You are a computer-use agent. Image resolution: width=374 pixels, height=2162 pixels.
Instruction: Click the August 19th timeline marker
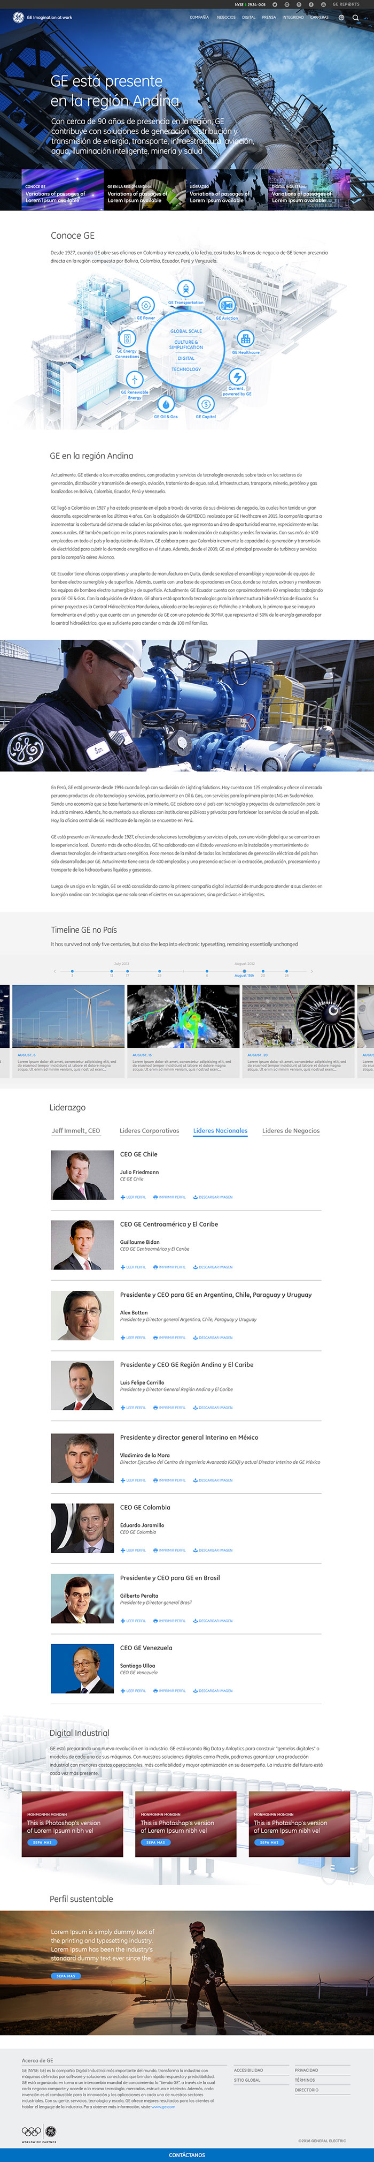click(x=244, y=972)
